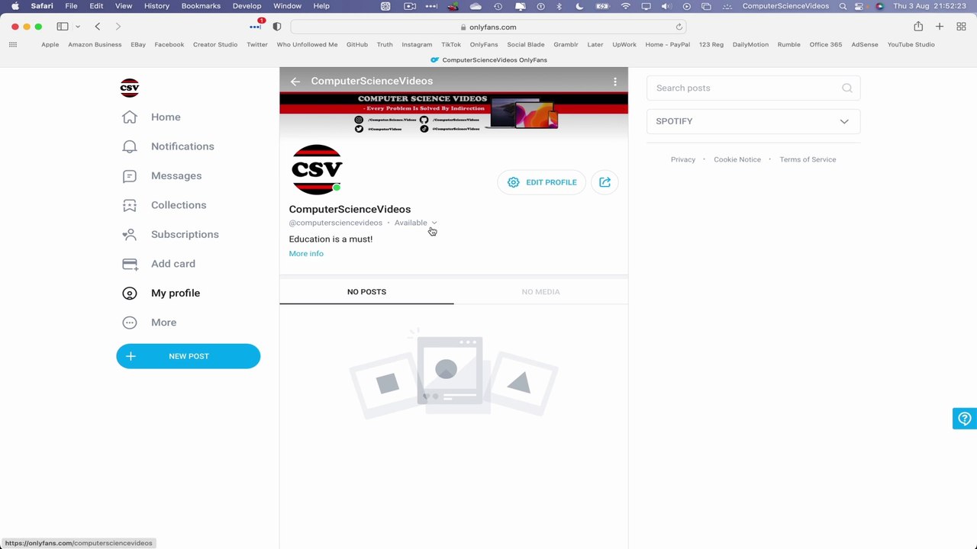Viewport: 977px width, 549px height.
Task: Select the NO POSTS tab
Action: click(x=366, y=292)
